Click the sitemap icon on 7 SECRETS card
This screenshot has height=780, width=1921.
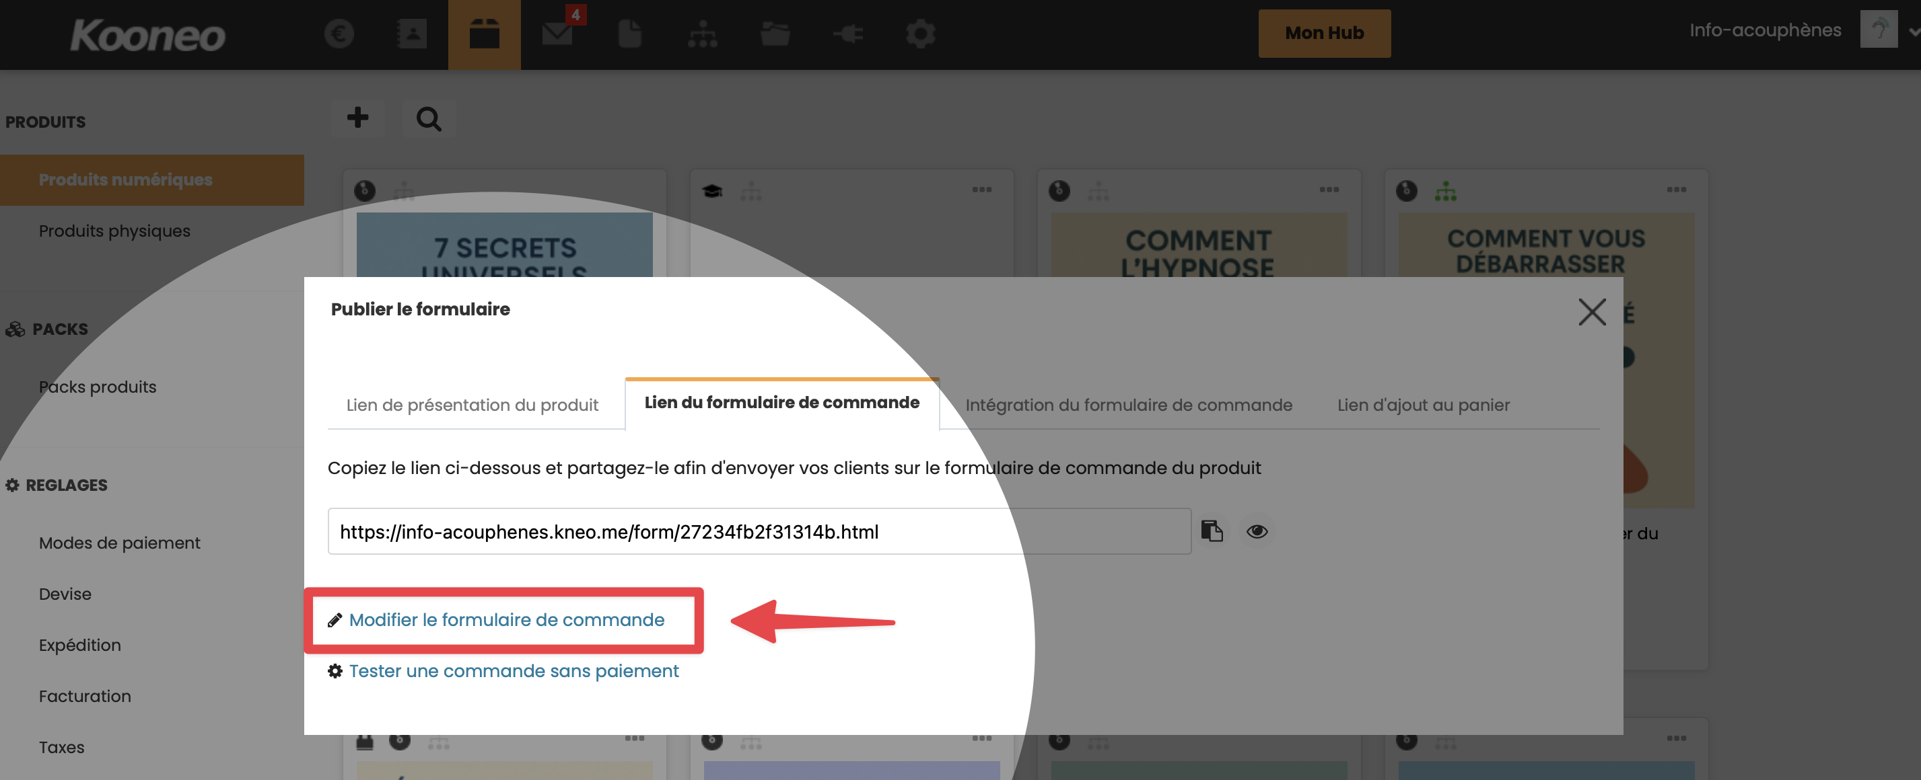coord(403,191)
